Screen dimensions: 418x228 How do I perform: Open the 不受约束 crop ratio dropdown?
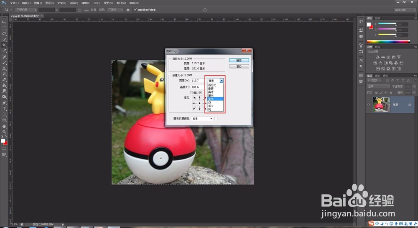(x=26, y=10)
